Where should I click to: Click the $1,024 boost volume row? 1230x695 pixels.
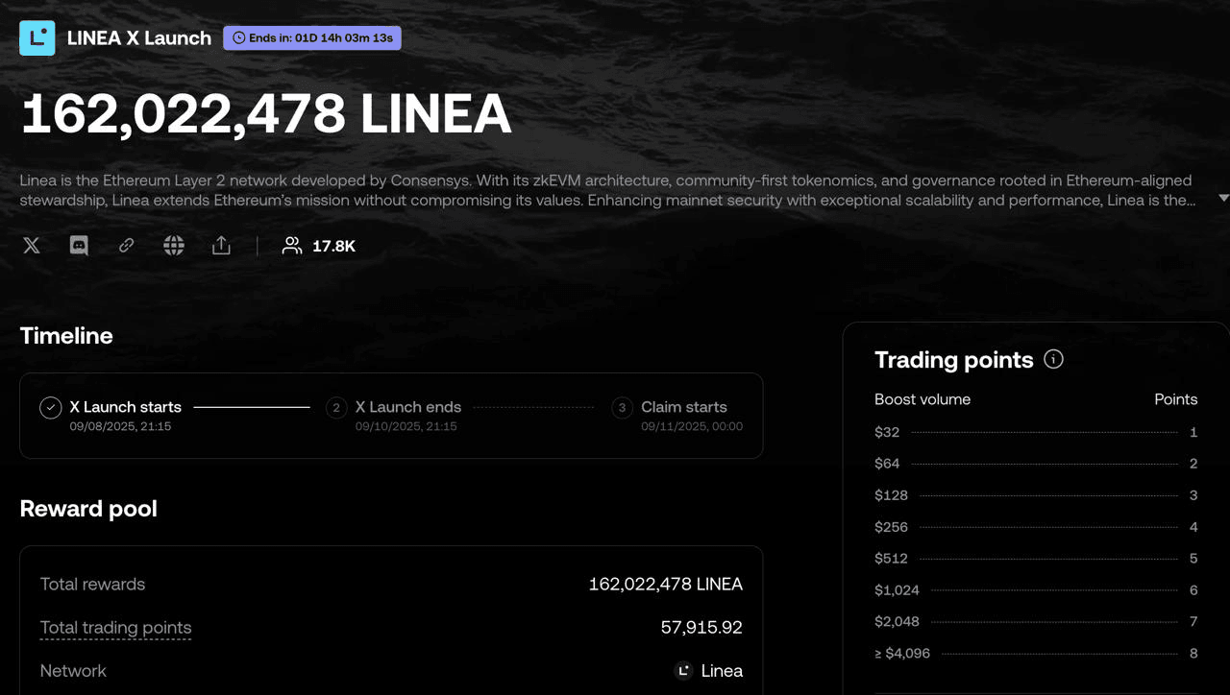click(1036, 590)
